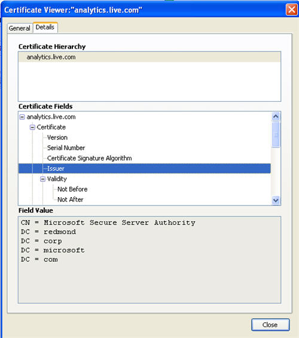The image size is (299, 338).
Task: Click the Close button
Action: [270, 325]
